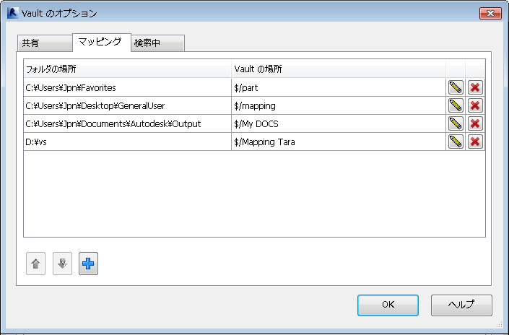Switch to the 共有 tab

45,43
